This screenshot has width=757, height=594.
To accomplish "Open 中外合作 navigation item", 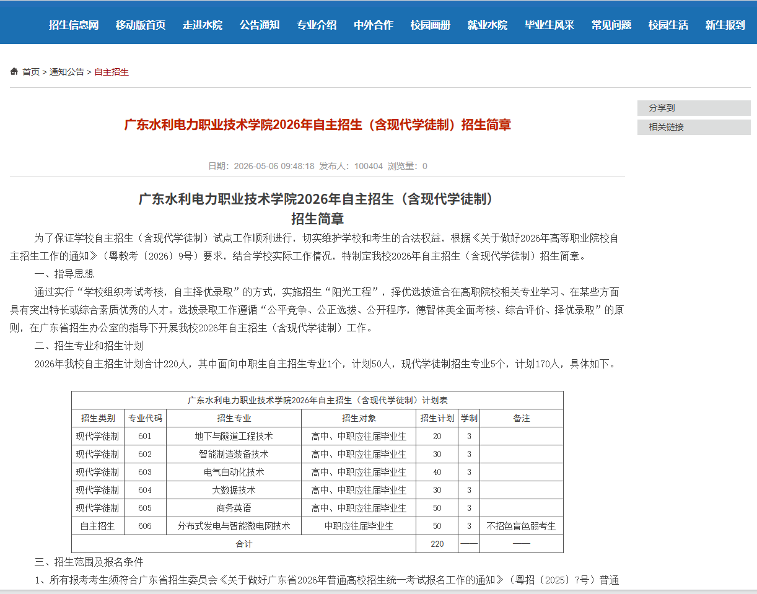I will click(x=374, y=25).
